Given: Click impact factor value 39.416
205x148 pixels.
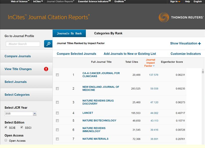Looking at the screenshot, I should 154,130.
